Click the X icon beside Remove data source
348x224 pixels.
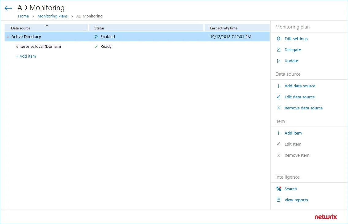click(x=278, y=108)
